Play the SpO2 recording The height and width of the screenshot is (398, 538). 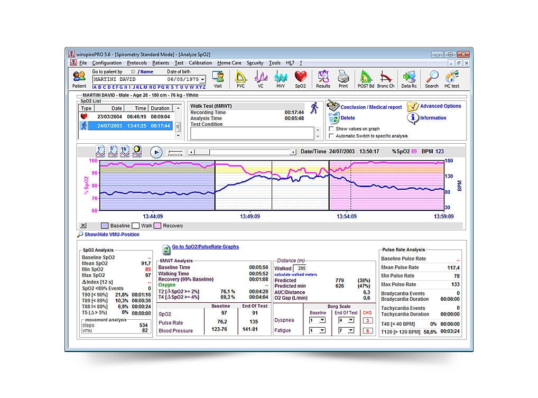pyautogui.click(x=156, y=152)
